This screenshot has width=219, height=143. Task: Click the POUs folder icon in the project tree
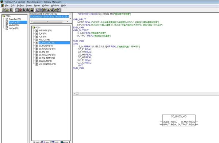(x=4, y=16)
